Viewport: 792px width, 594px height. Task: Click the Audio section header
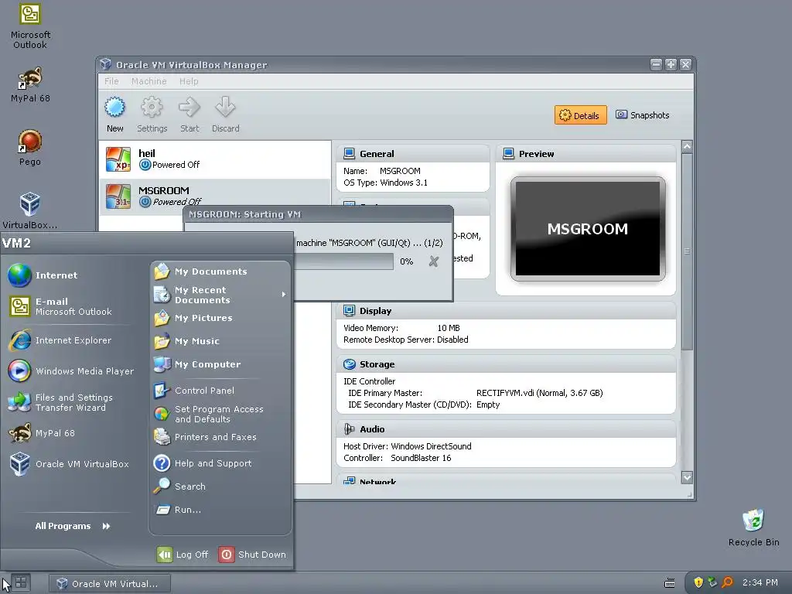point(506,428)
